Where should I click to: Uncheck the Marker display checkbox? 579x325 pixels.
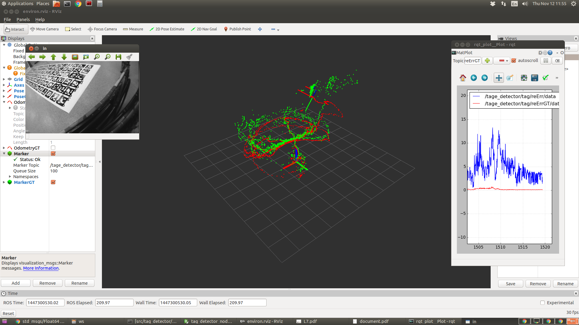pyautogui.click(x=53, y=154)
